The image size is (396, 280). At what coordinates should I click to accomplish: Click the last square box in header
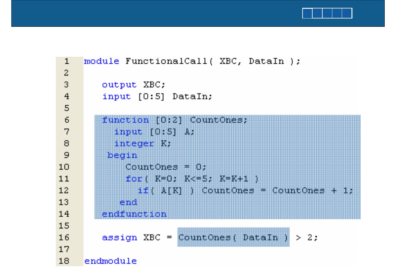[x=347, y=13]
